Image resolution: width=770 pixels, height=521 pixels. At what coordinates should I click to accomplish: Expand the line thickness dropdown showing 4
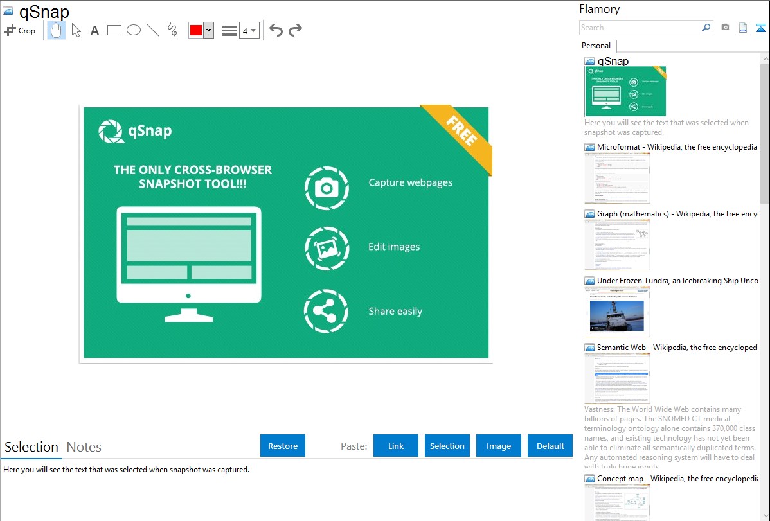click(x=249, y=30)
